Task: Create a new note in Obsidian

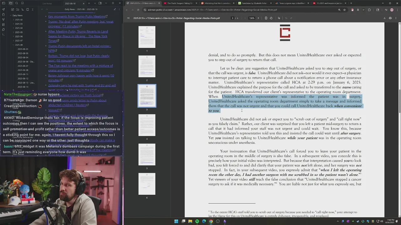Action: coord(12,9)
